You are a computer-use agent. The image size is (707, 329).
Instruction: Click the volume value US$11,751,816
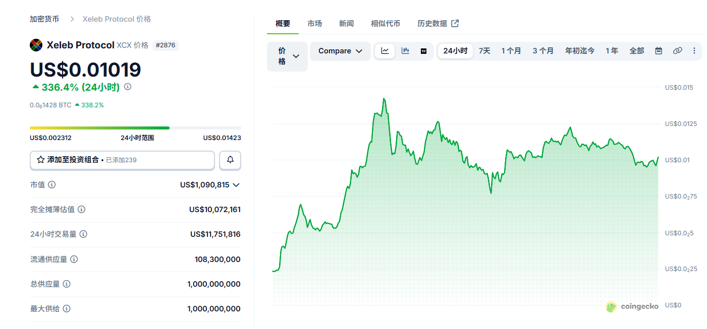pyautogui.click(x=215, y=234)
